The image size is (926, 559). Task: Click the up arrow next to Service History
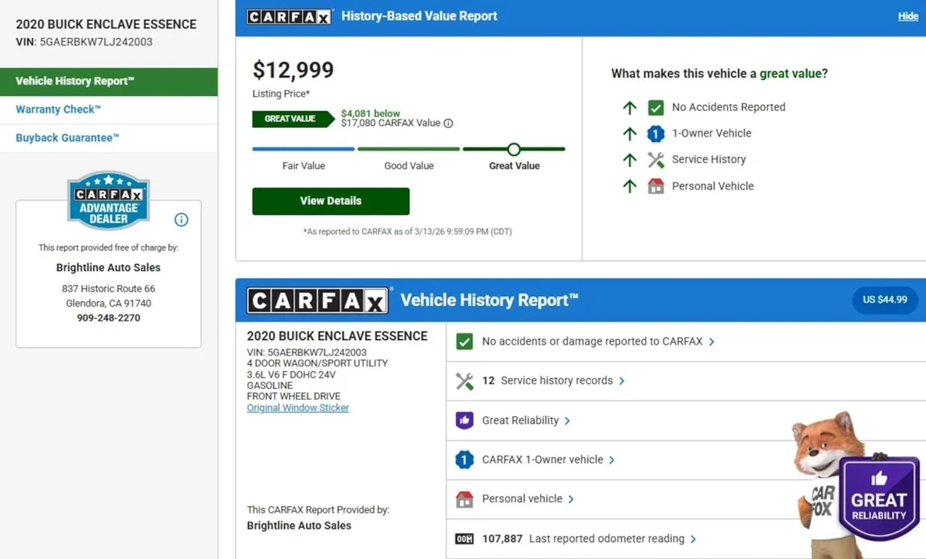point(629,160)
